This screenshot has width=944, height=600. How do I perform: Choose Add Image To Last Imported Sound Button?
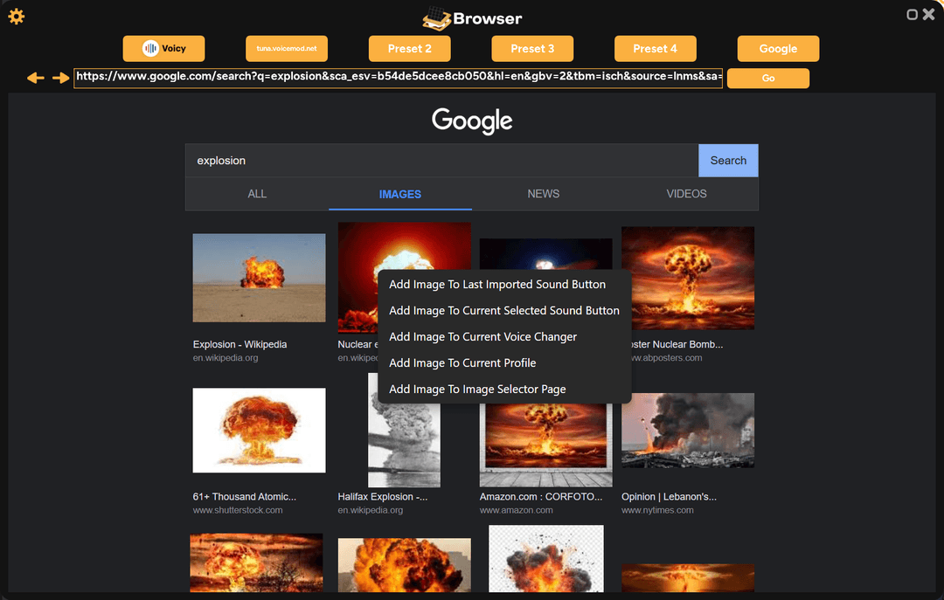coord(496,285)
